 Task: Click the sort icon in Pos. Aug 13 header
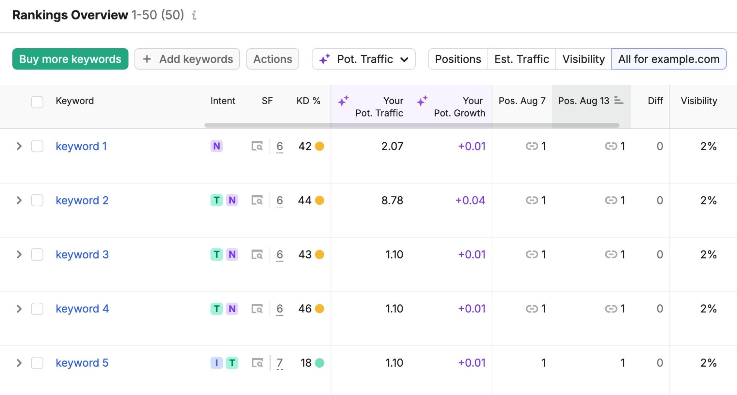click(x=619, y=101)
